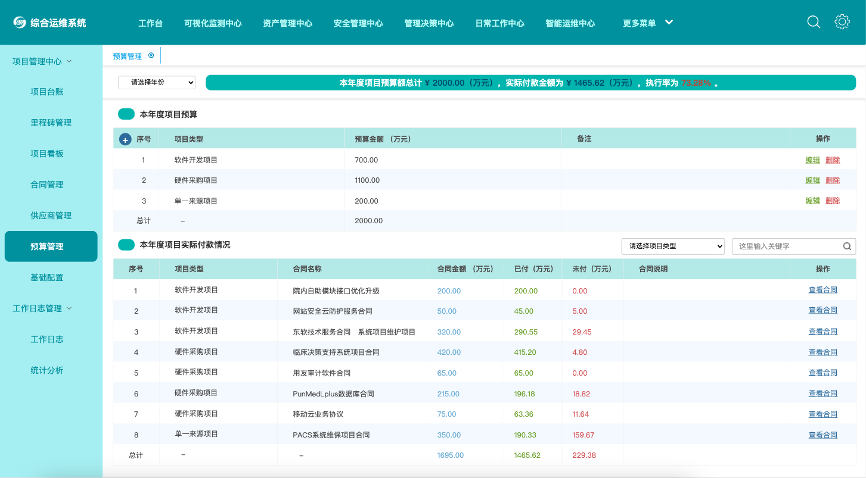Click total unpaid 229.38
This screenshot has height=478, width=866.
(584, 455)
